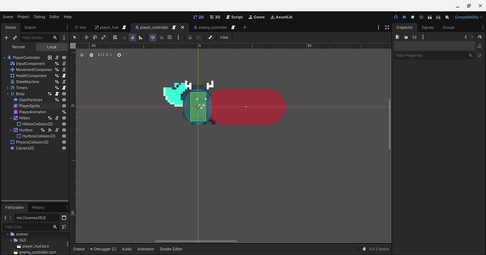Add a new child node

6,38
